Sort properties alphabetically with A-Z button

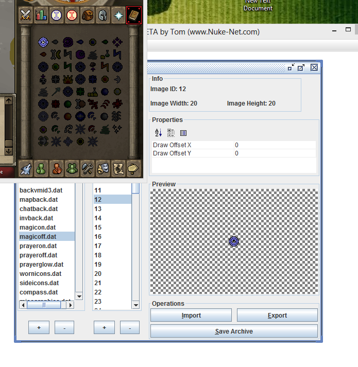[158, 133]
